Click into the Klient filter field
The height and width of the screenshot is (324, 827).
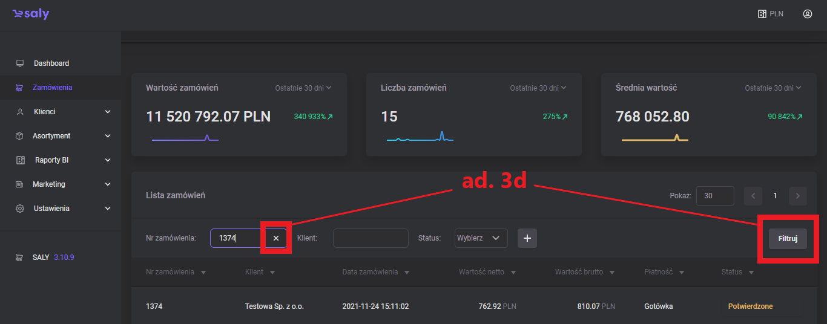[x=371, y=238]
